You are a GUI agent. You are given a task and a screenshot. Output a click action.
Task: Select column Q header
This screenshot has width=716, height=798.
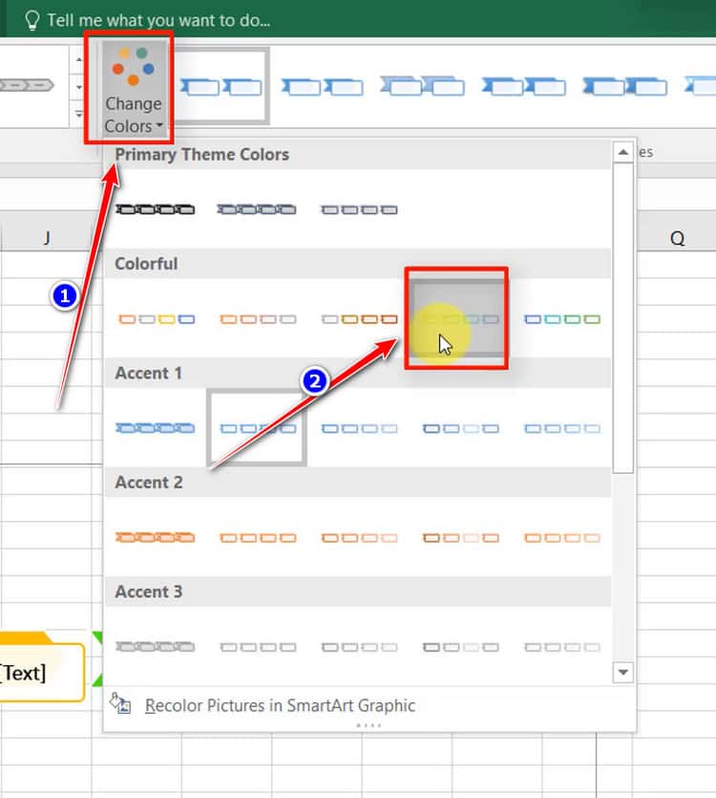pyautogui.click(x=677, y=238)
